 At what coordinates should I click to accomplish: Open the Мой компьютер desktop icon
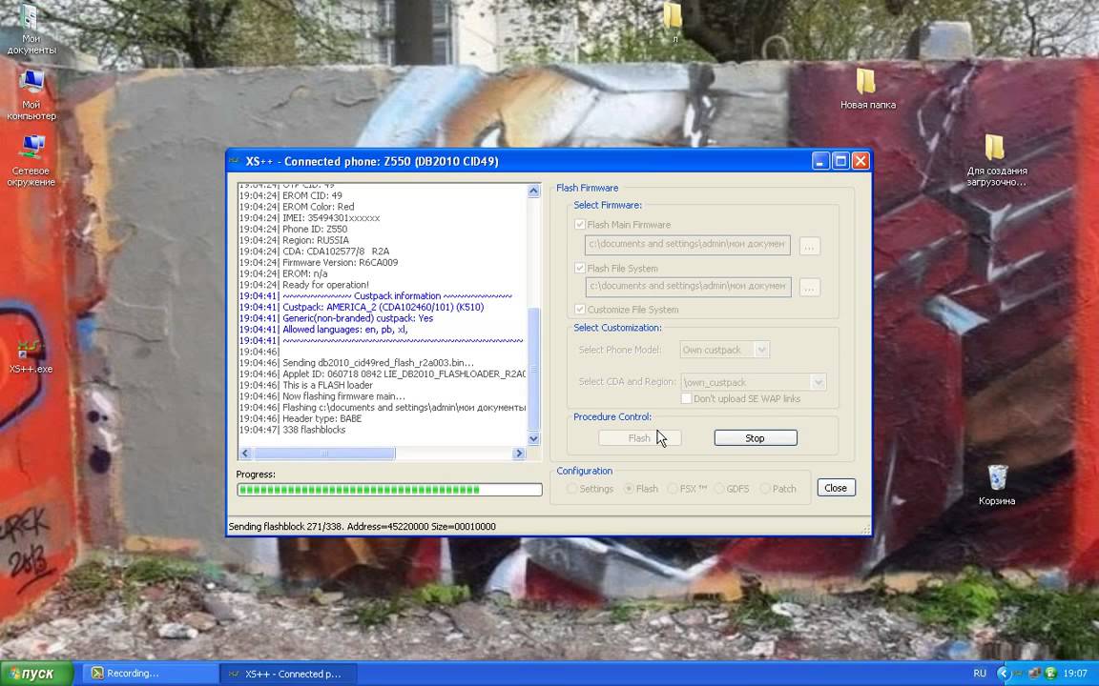click(31, 95)
